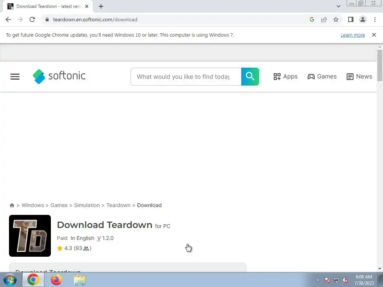Open network status tray icon
Screen dimensions: 383x287
point(336,280)
